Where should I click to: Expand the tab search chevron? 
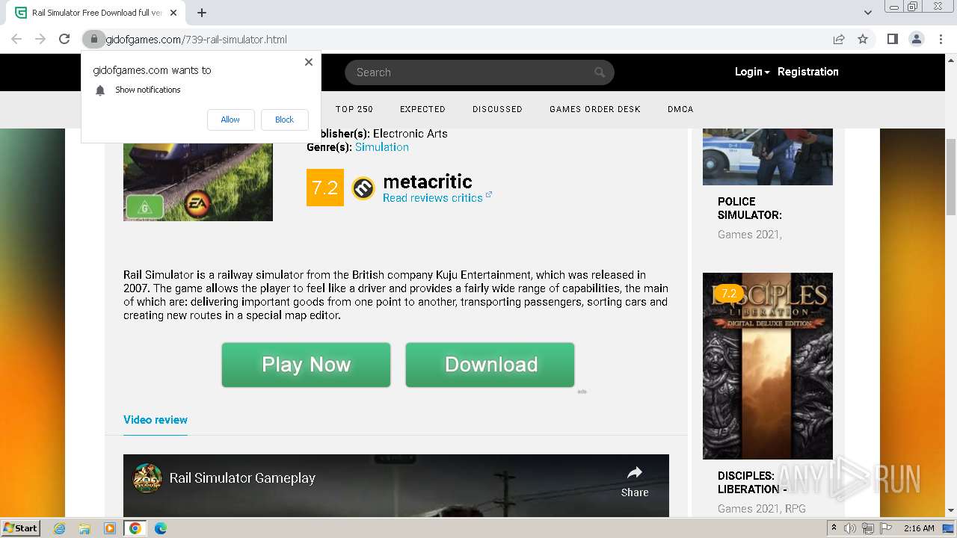pyautogui.click(x=867, y=12)
